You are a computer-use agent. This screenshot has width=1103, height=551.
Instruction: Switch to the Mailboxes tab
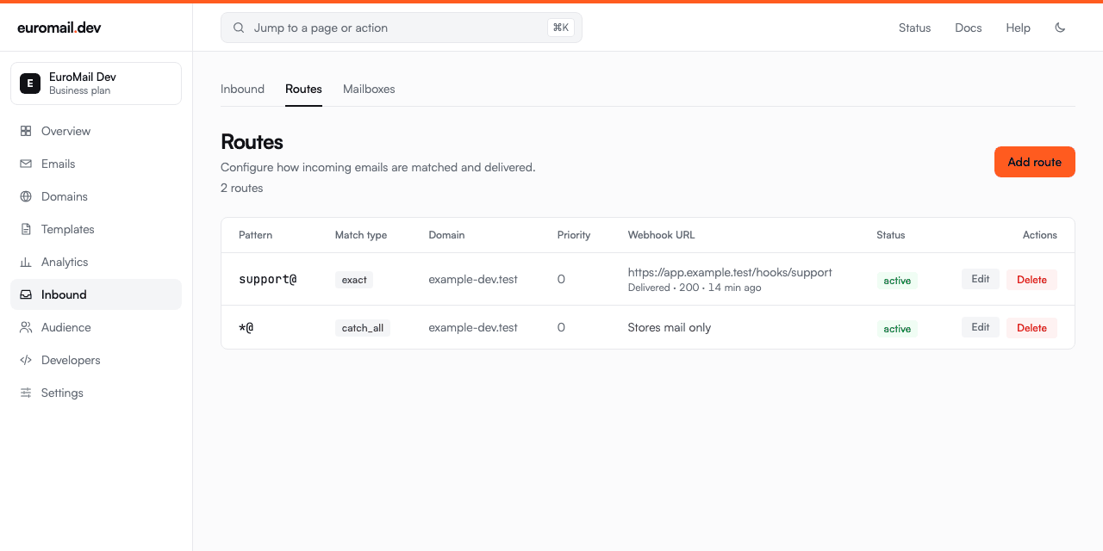[369, 89]
